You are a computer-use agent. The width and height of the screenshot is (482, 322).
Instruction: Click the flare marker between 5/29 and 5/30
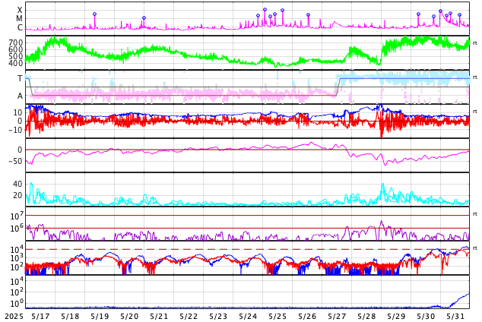point(418,14)
